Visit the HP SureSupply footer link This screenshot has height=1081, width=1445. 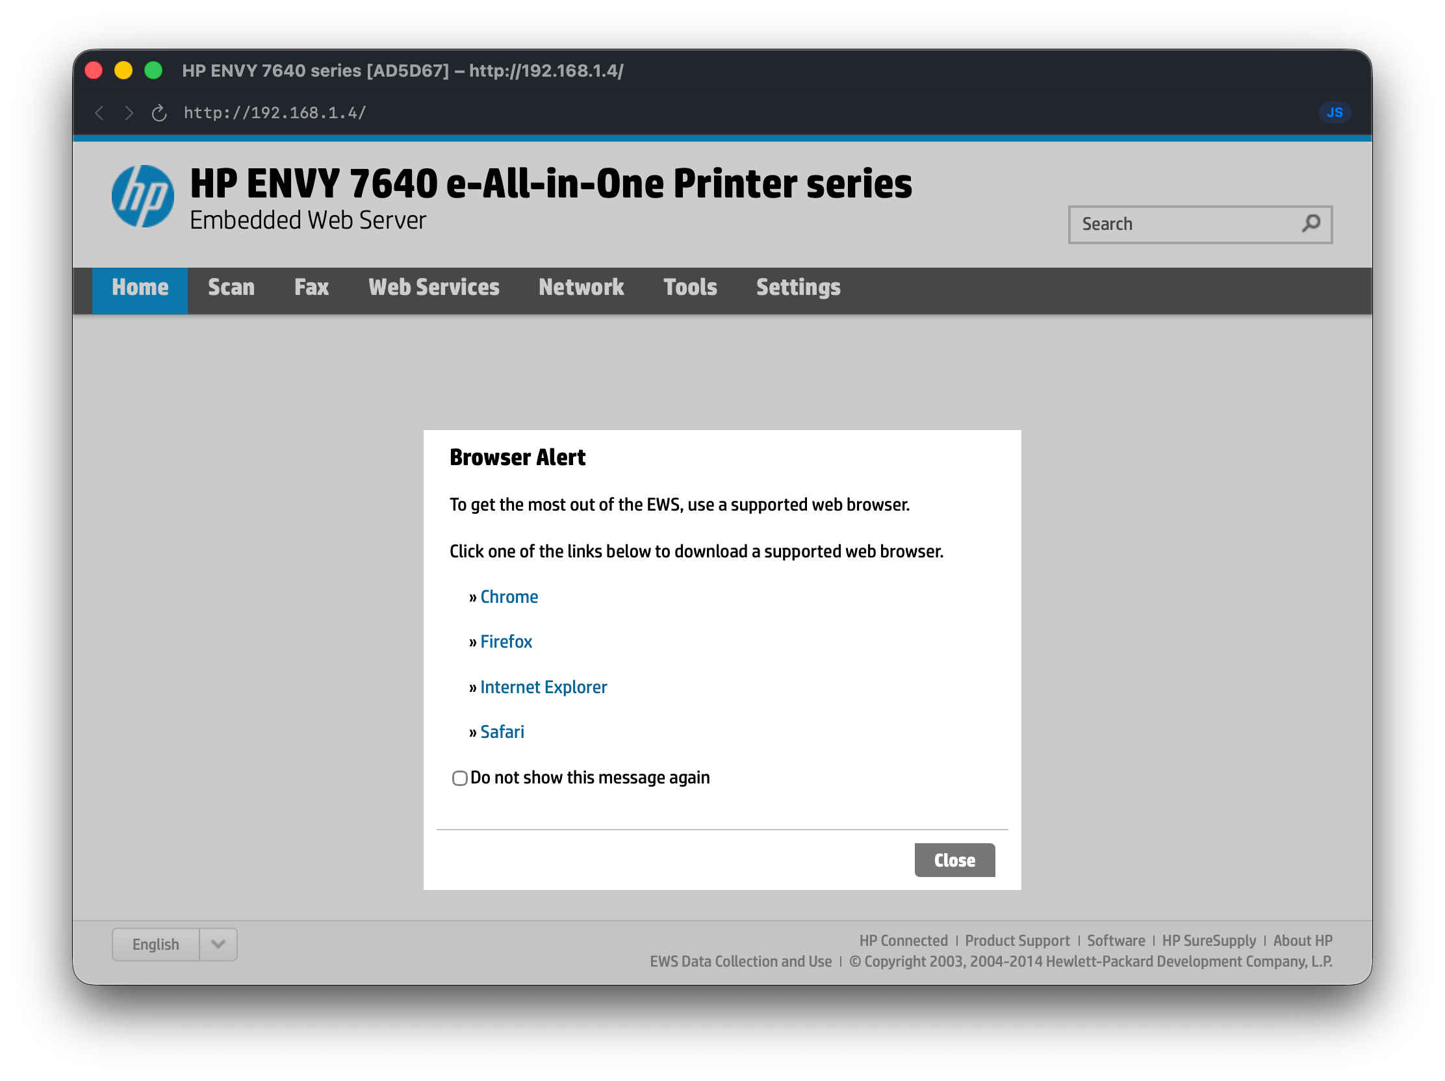pyautogui.click(x=1208, y=941)
